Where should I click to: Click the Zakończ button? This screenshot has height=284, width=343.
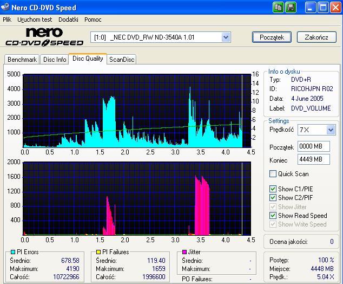click(x=316, y=37)
